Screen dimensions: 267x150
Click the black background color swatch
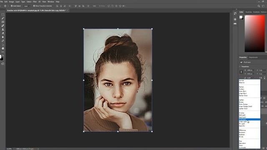coord(243,19)
